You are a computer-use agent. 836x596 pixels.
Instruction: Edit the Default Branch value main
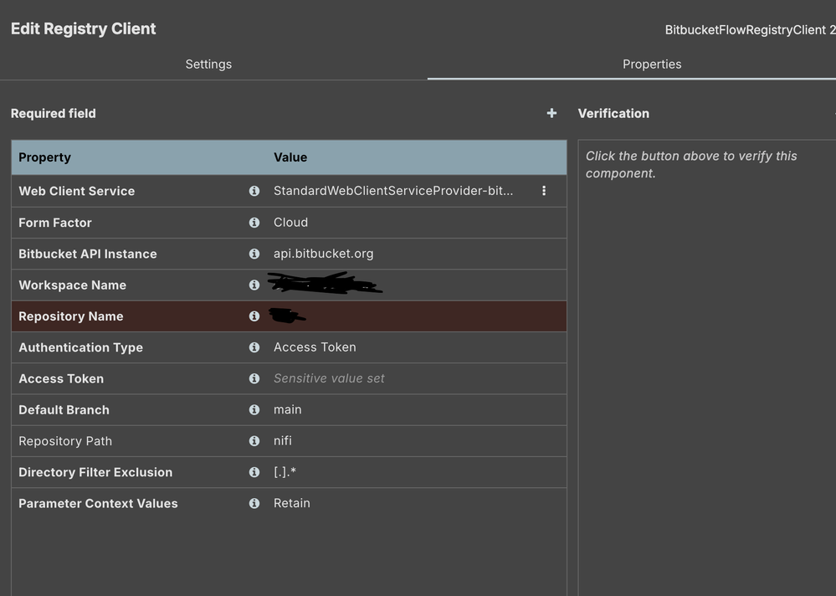287,409
